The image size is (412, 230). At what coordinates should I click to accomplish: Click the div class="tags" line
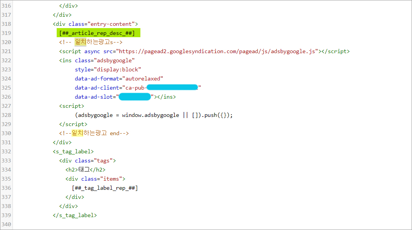point(87,161)
